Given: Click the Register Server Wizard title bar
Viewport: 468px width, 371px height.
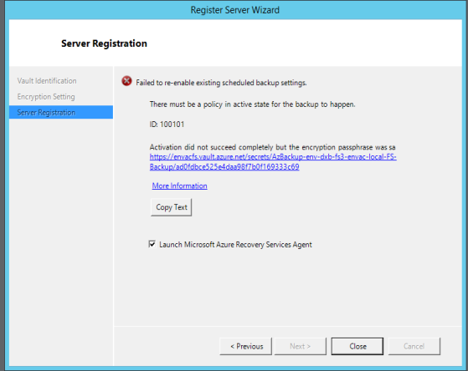Looking at the screenshot, I should pos(235,10).
